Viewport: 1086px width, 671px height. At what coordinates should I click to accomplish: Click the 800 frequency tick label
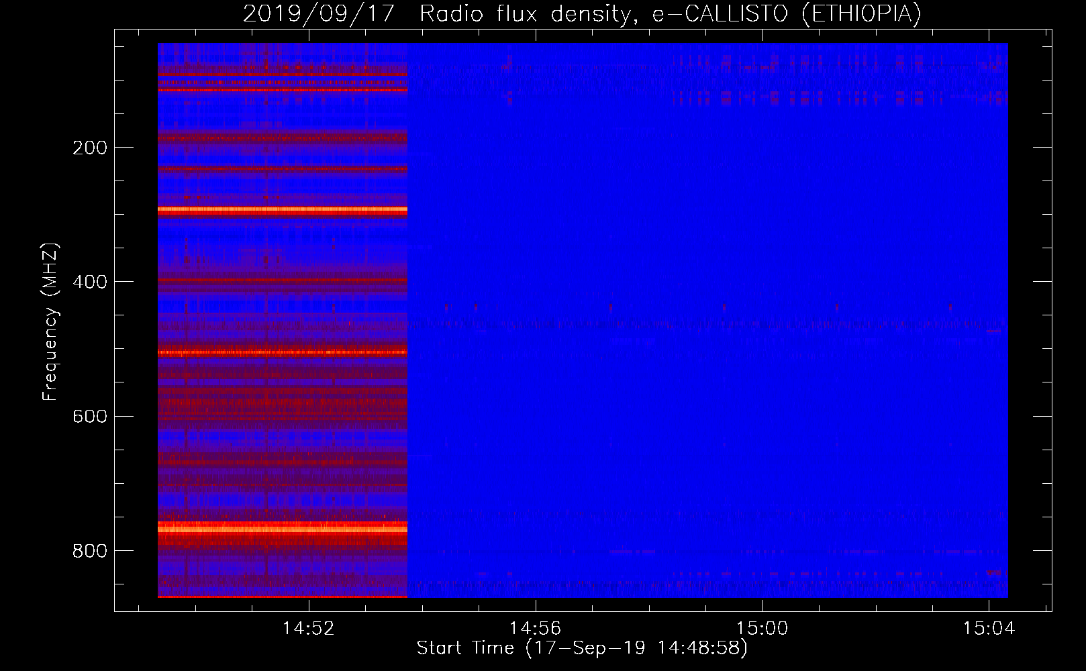90,551
